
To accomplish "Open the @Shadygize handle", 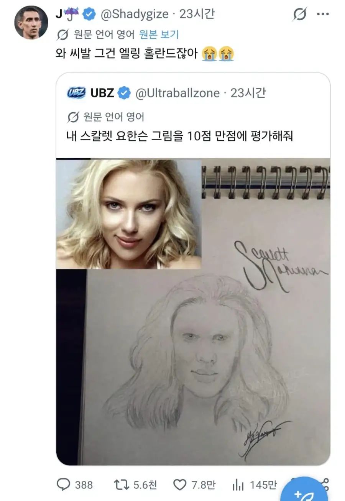I will [134, 15].
